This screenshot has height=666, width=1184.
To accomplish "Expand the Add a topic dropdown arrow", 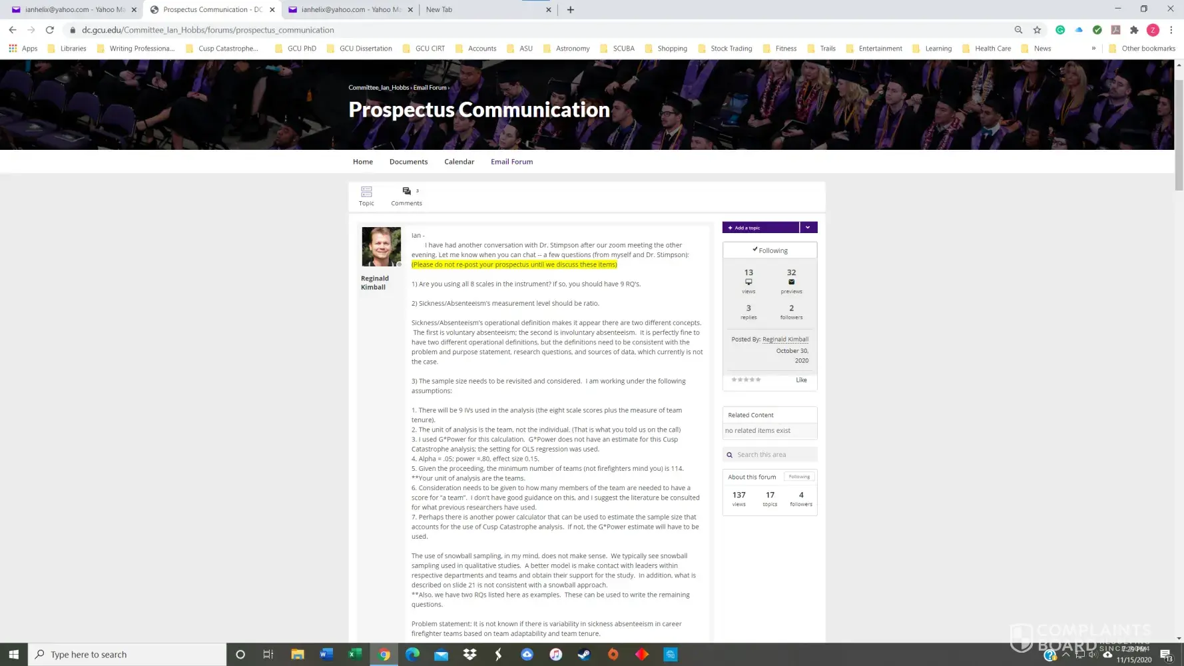I will [x=808, y=228].
